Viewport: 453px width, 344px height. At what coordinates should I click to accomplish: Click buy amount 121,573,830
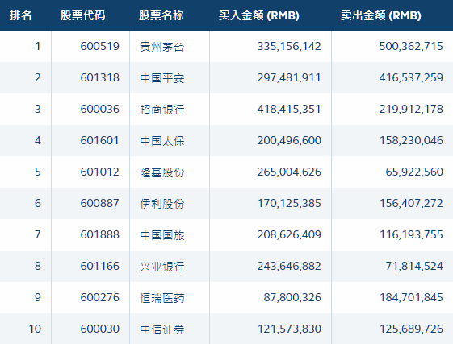tap(289, 329)
